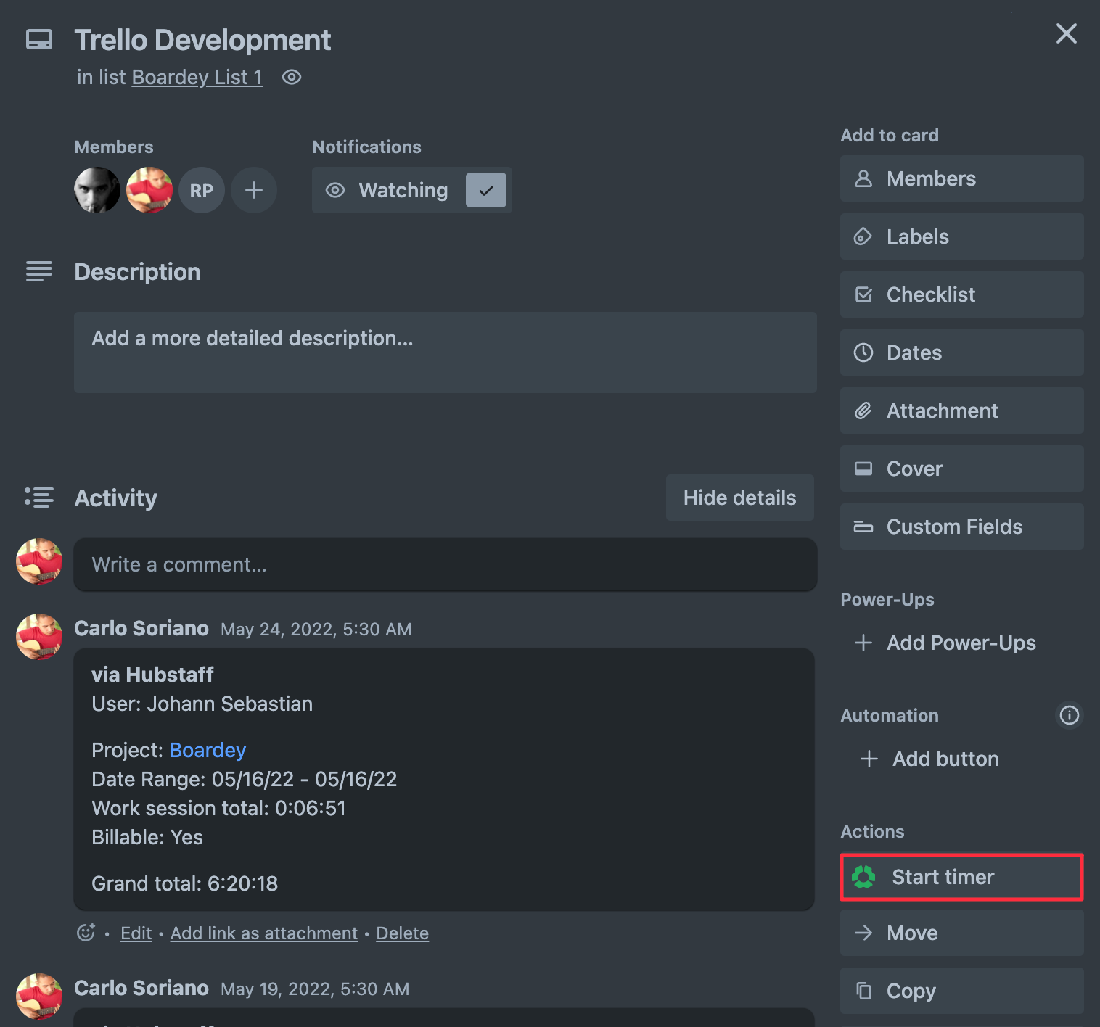
Task: Click the Activity heading
Action: (115, 498)
